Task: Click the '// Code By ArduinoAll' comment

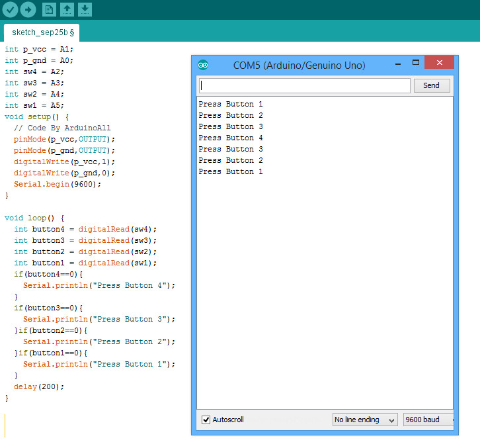Action: [62, 128]
